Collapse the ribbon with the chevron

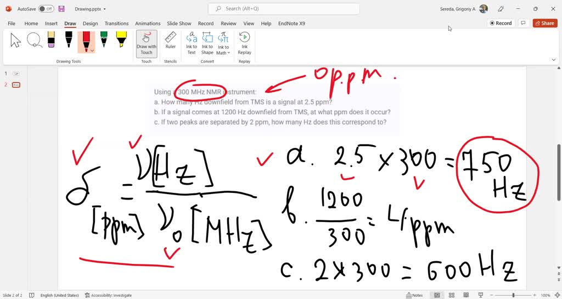554,60
